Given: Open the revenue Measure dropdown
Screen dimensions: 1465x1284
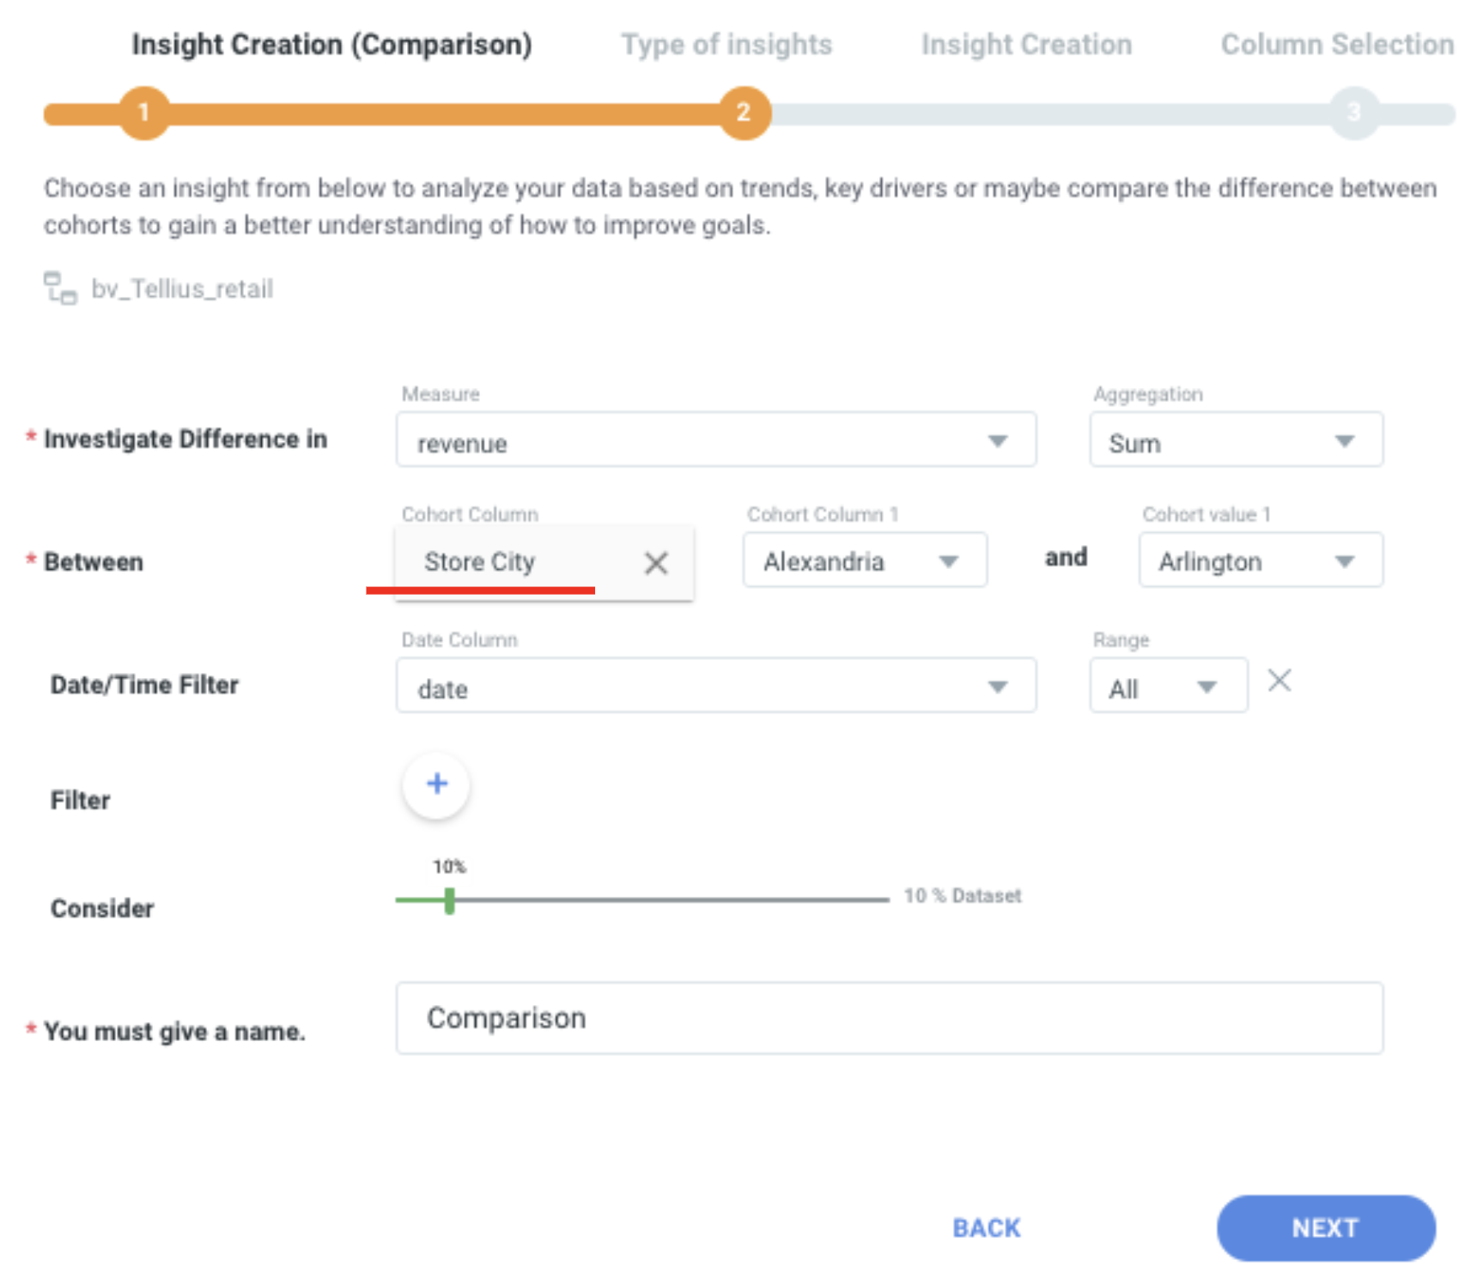Looking at the screenshot, I should [716, 440].
